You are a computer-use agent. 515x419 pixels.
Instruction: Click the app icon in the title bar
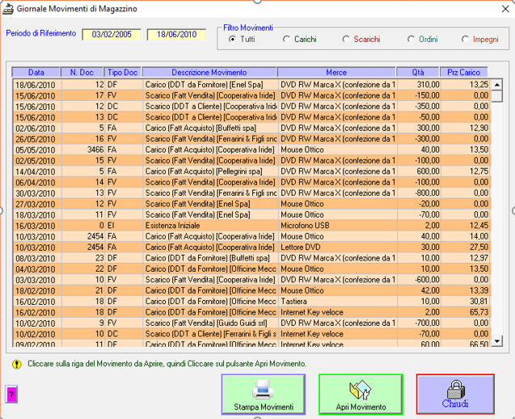coord(8,9)
